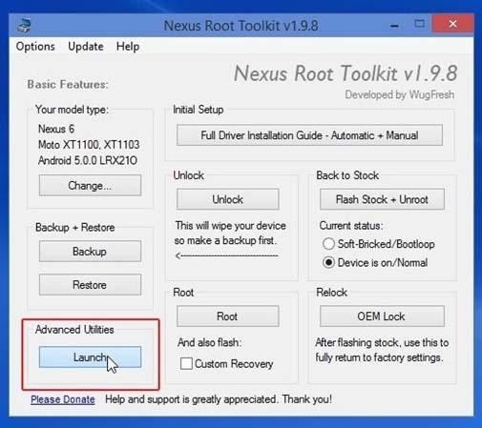Click the "Nexus 6" model text

[56, 129]
